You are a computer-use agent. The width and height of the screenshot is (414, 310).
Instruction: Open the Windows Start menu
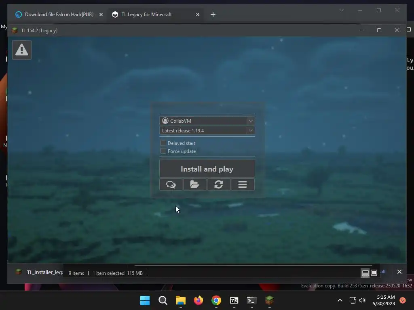[x=145, y=300]
